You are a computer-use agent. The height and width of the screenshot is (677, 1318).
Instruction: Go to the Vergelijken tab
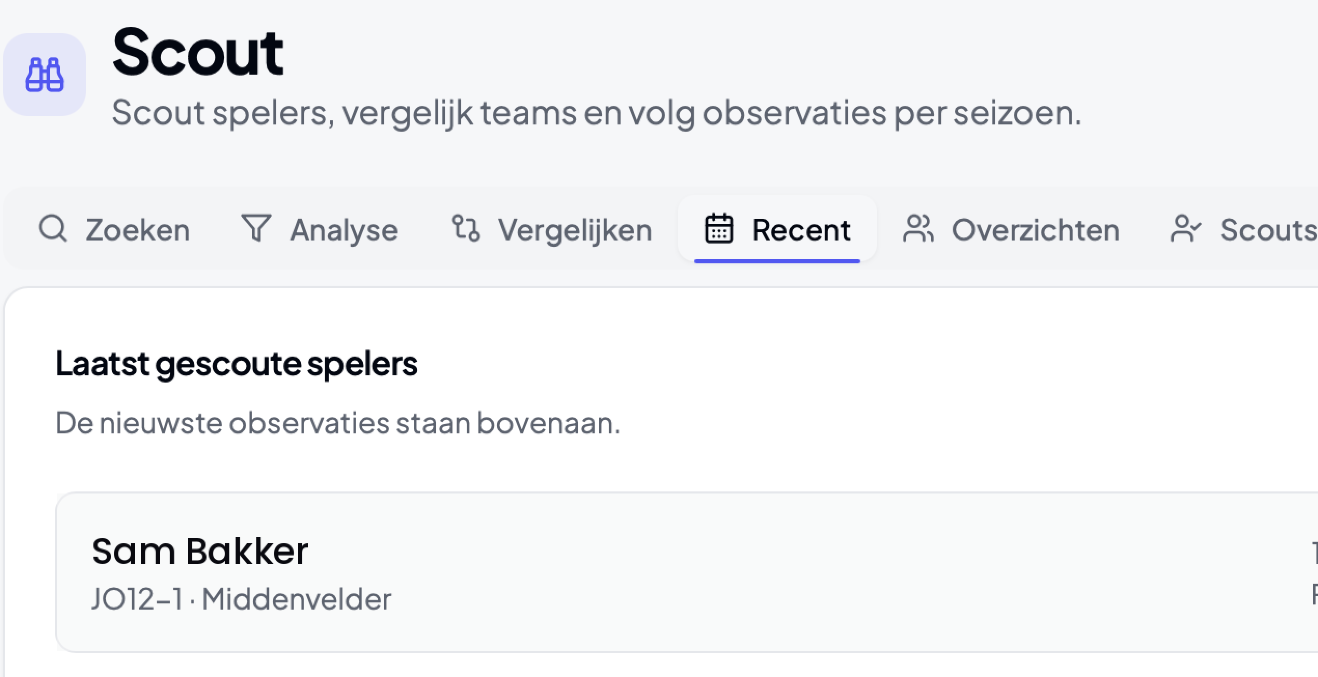(x=552, y=229)
